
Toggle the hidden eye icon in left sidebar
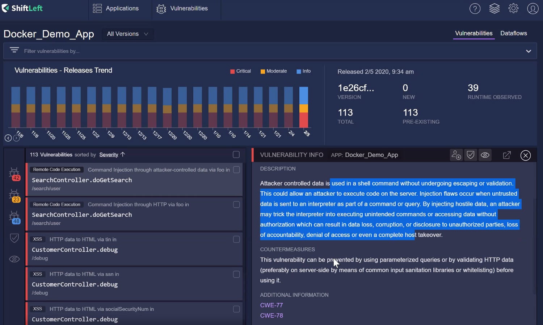[x=14, y=259]
